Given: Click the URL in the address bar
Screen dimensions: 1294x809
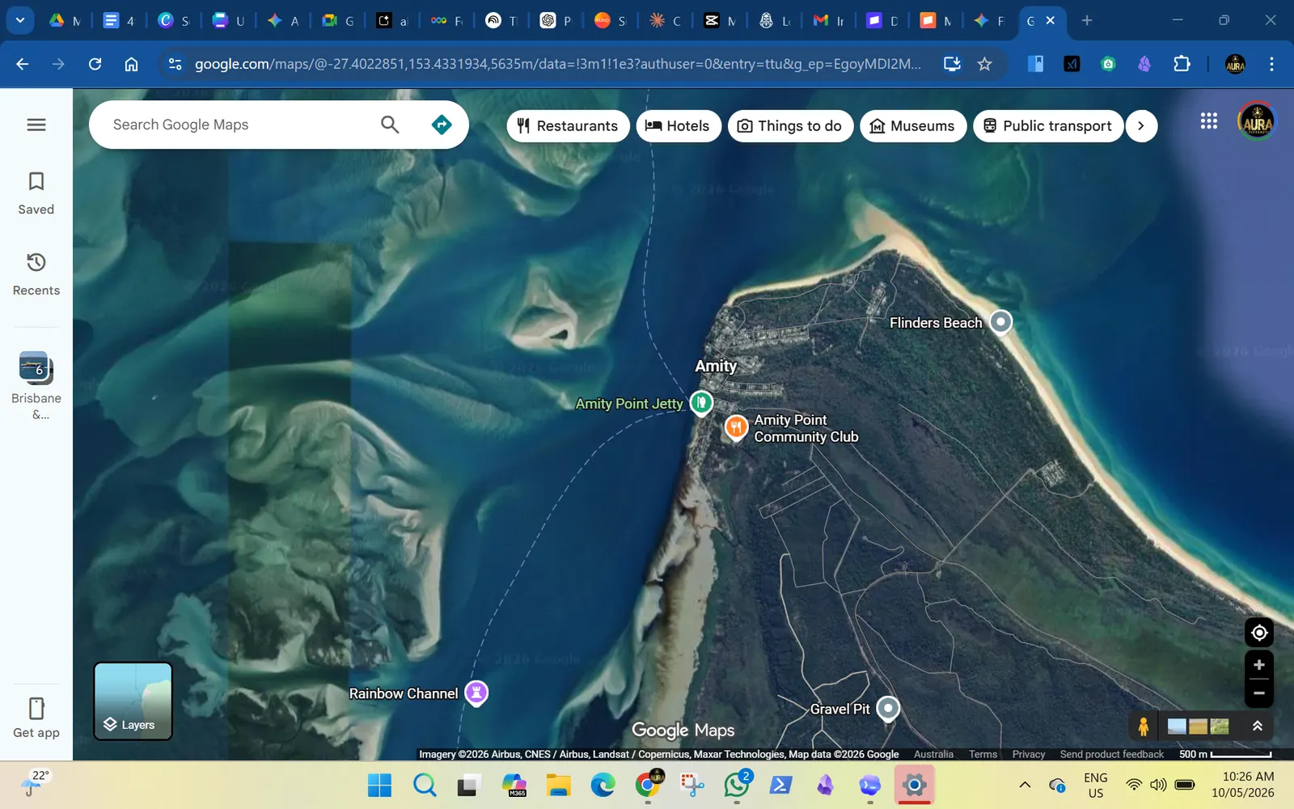Looking at the screenshot, I should coord(557,64).
